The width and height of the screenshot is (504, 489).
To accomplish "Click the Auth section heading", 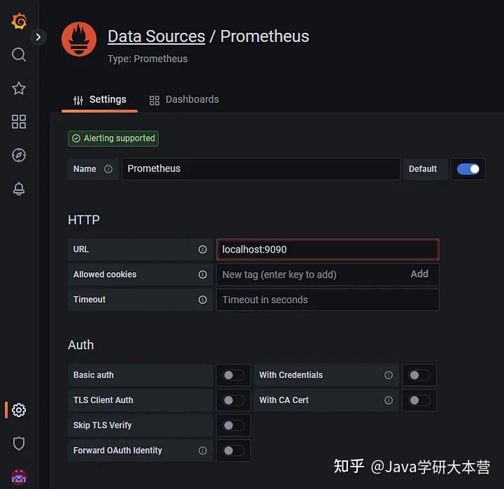I will [81, 345].
